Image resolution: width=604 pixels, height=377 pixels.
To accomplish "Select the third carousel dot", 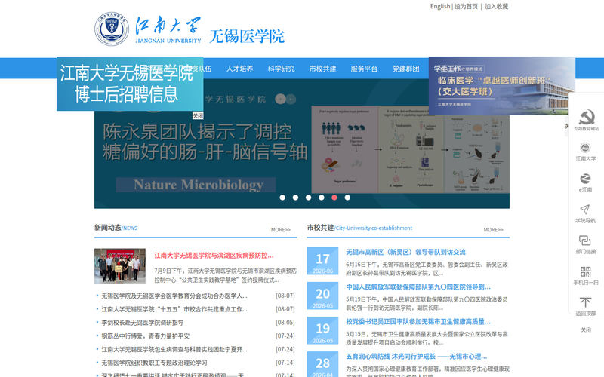I will (x=309, y=198).
